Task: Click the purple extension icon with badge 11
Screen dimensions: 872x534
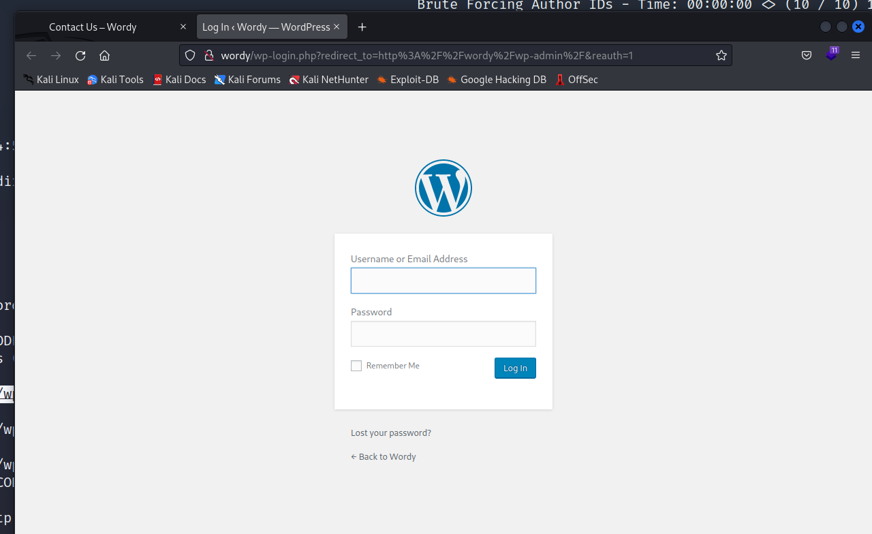Action: pos(832,54)
